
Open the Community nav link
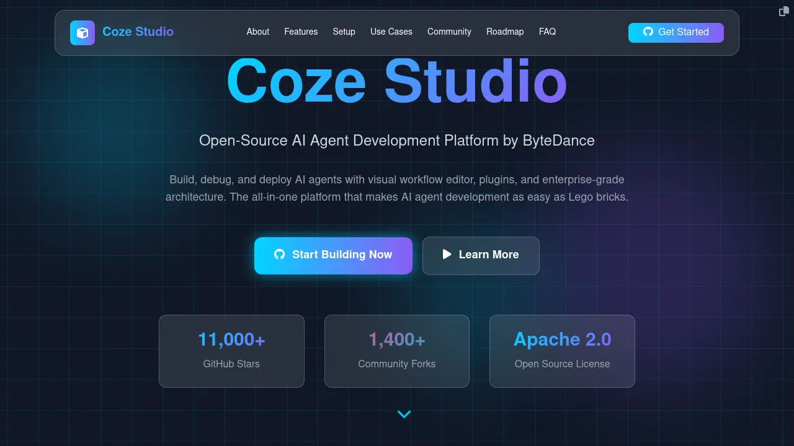pyautogui.click(x=449, y=32)
